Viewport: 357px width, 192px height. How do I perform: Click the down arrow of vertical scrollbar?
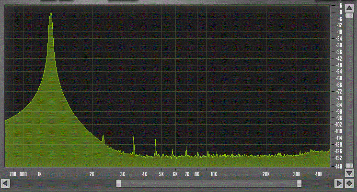point(349,173)
